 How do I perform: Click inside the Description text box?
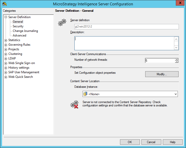coord(124,43)
